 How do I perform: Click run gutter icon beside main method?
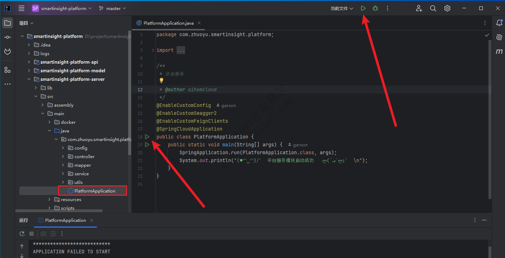[x=147, y=145]
